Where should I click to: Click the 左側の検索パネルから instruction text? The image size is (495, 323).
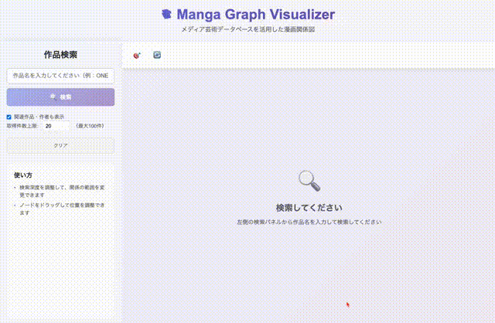tap(309, 222)
